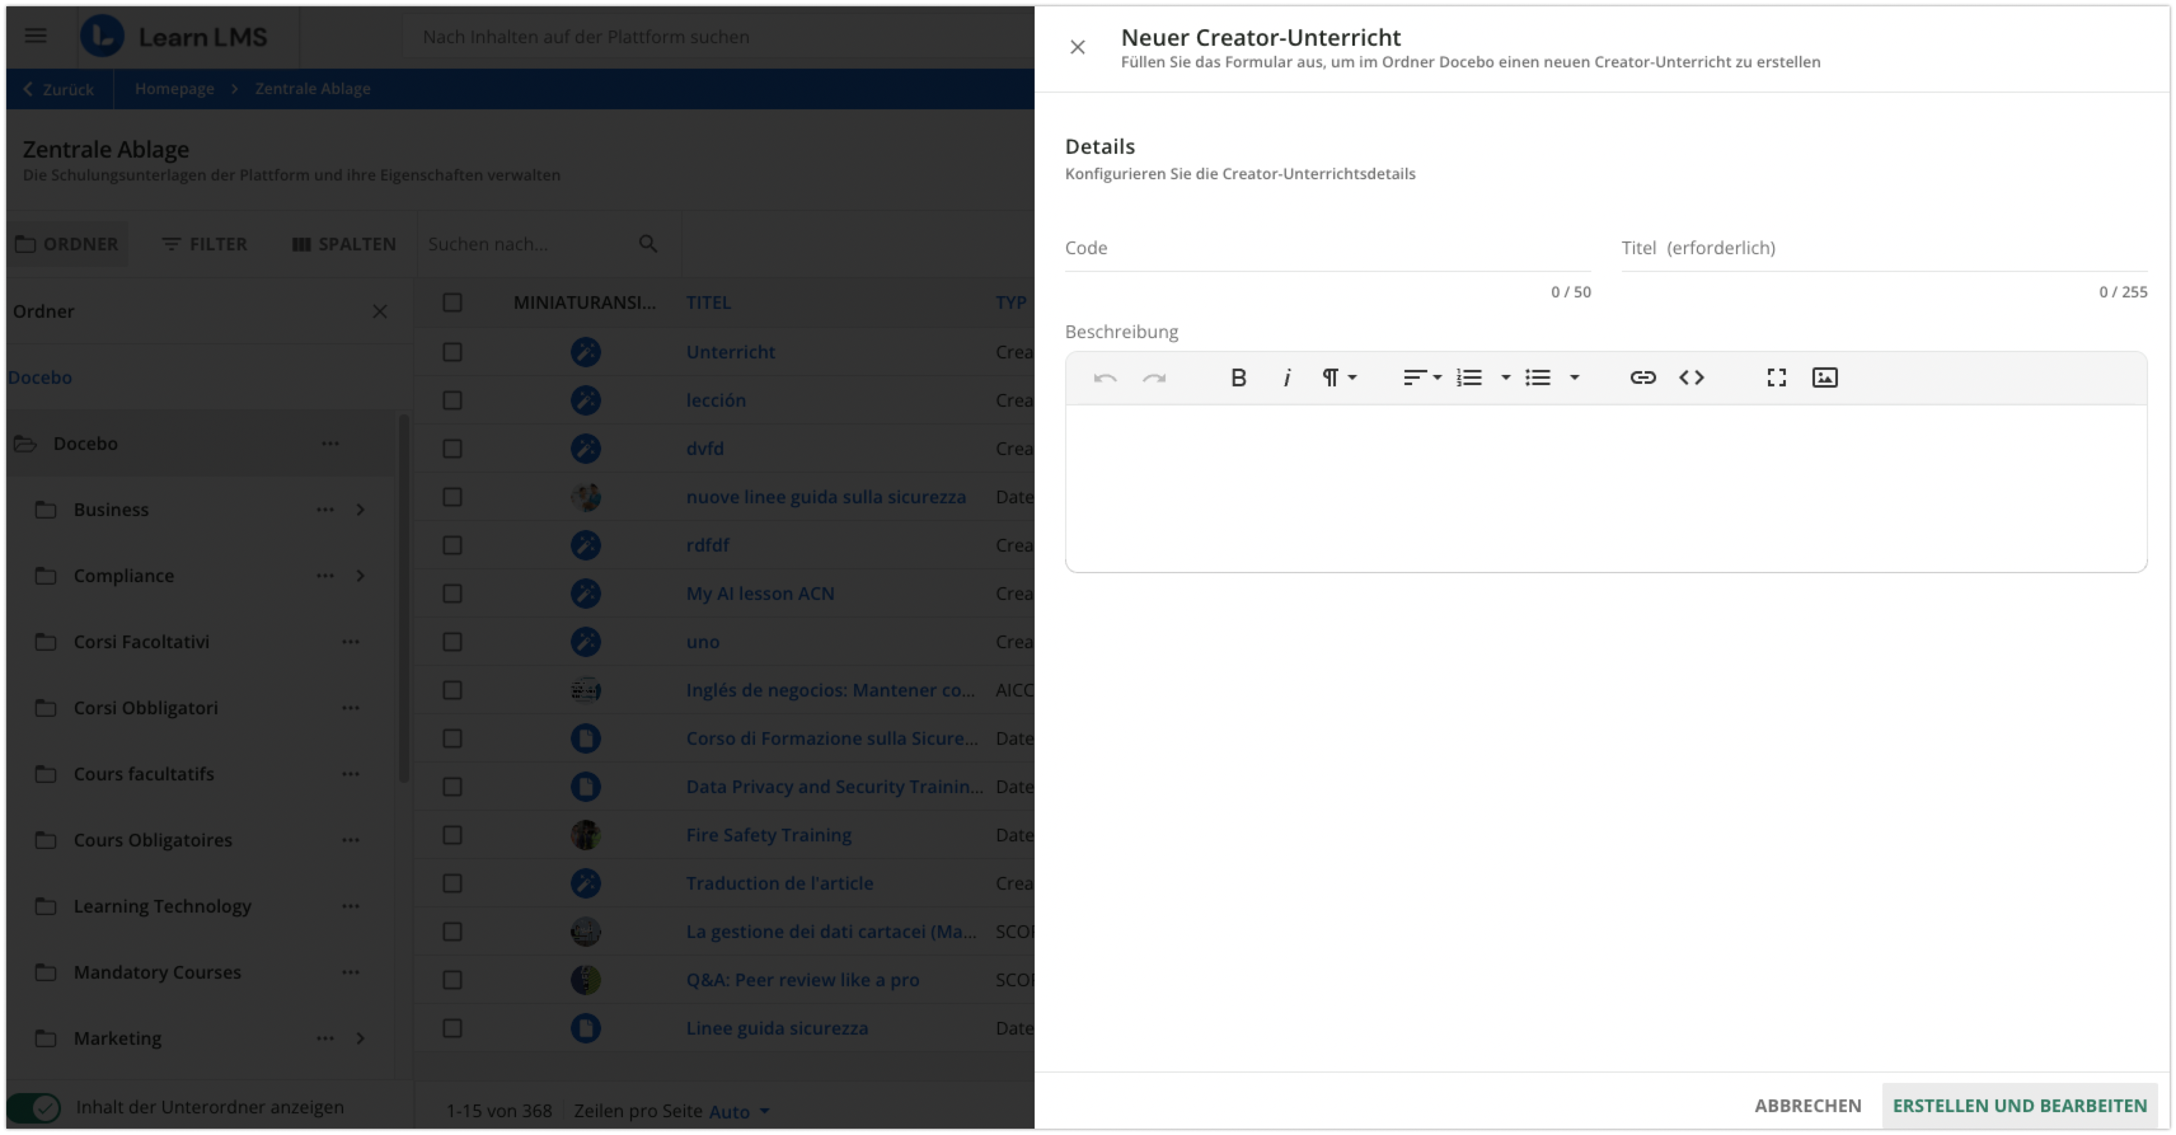
Task: Open the Zentrale Ablage breadcrumb
Action: click(313, 89)
